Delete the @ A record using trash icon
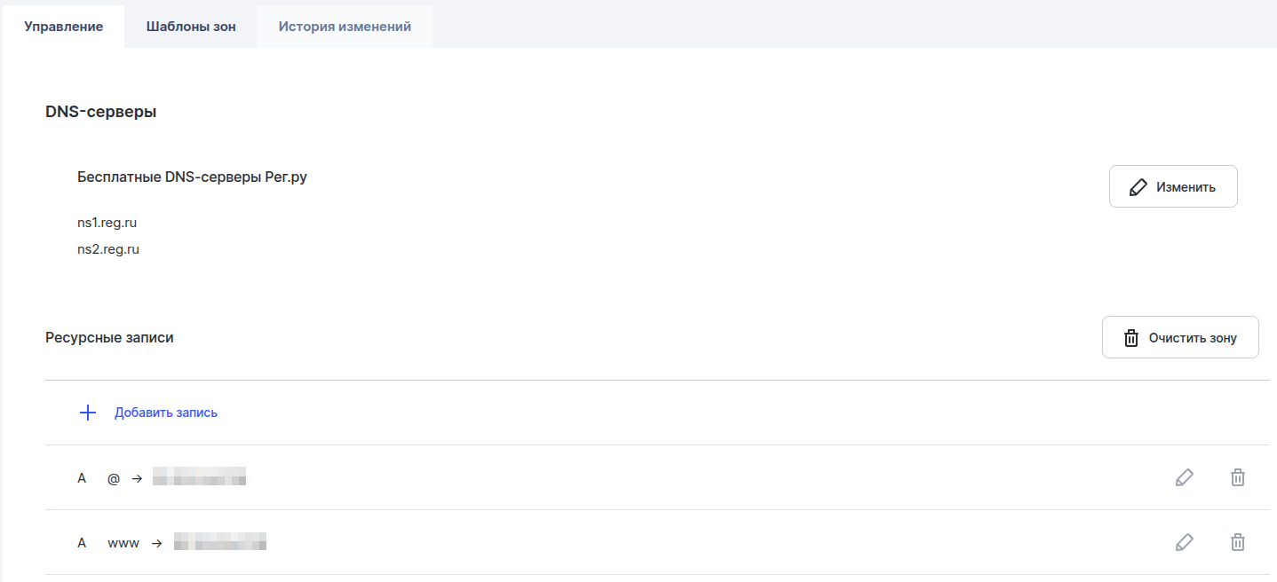Screen dimensions: 1277x582 pos(1237,477)
